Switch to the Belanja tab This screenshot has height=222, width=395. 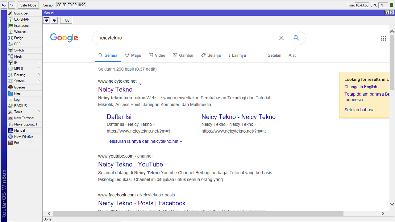[211, 55]
